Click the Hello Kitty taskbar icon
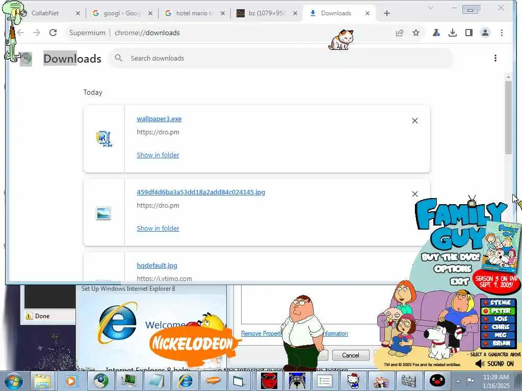 pos(353,381)
